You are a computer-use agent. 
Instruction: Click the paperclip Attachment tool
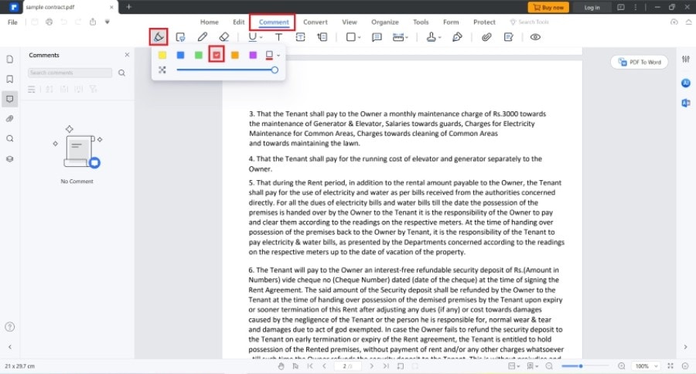coord(486,37)
